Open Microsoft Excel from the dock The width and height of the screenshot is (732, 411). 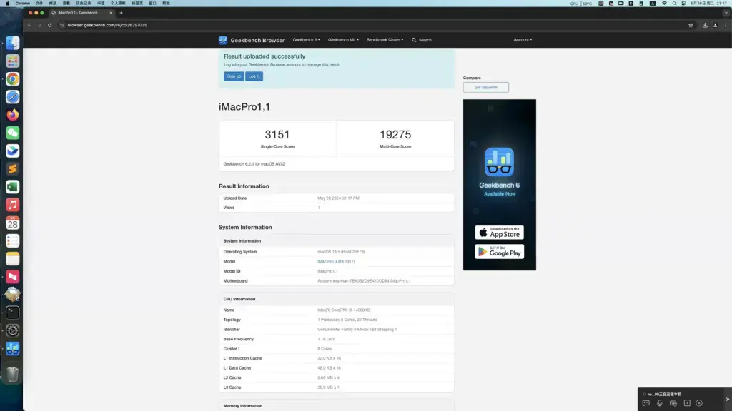point(13,187)
